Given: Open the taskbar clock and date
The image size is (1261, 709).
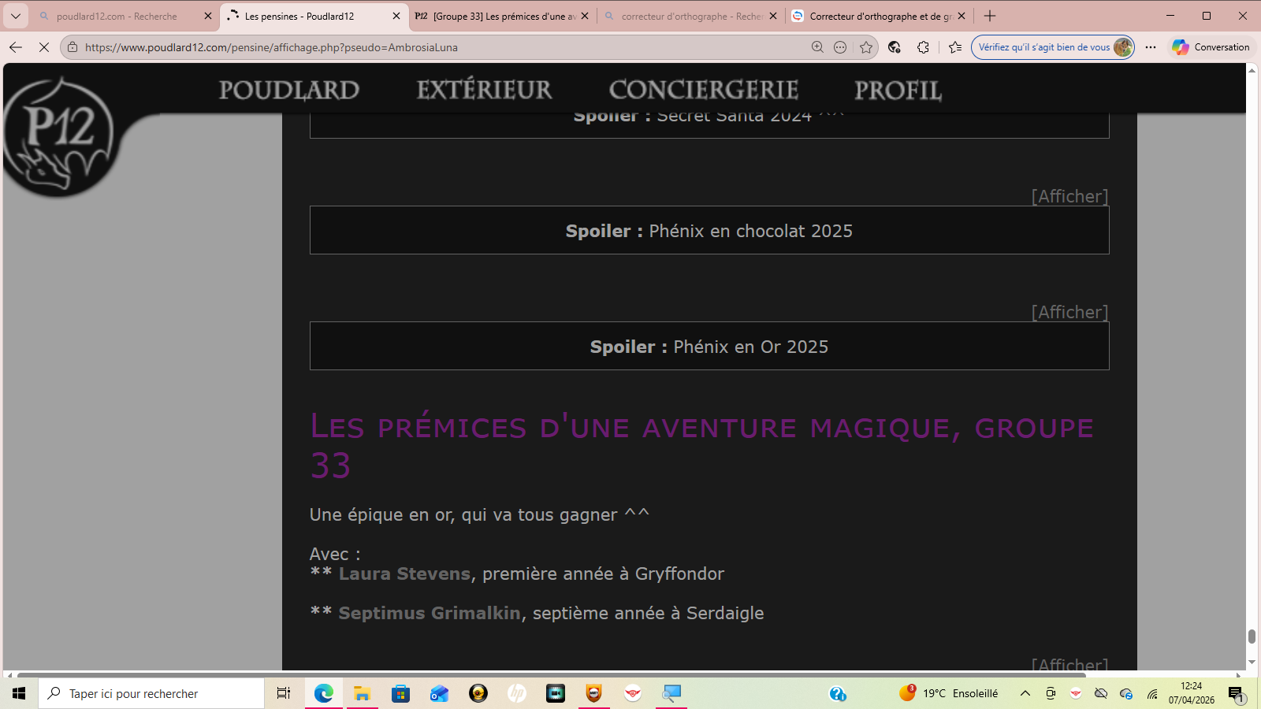Looking at the screenshot, I should [x=1192, y=693].
